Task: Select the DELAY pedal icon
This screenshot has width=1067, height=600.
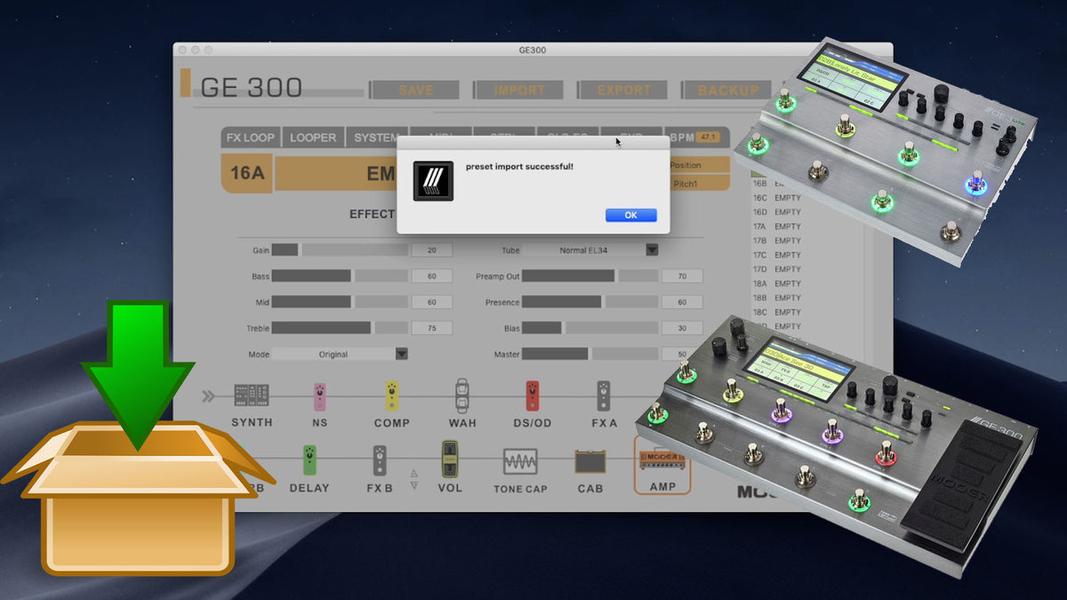Action: pos(309,460)
